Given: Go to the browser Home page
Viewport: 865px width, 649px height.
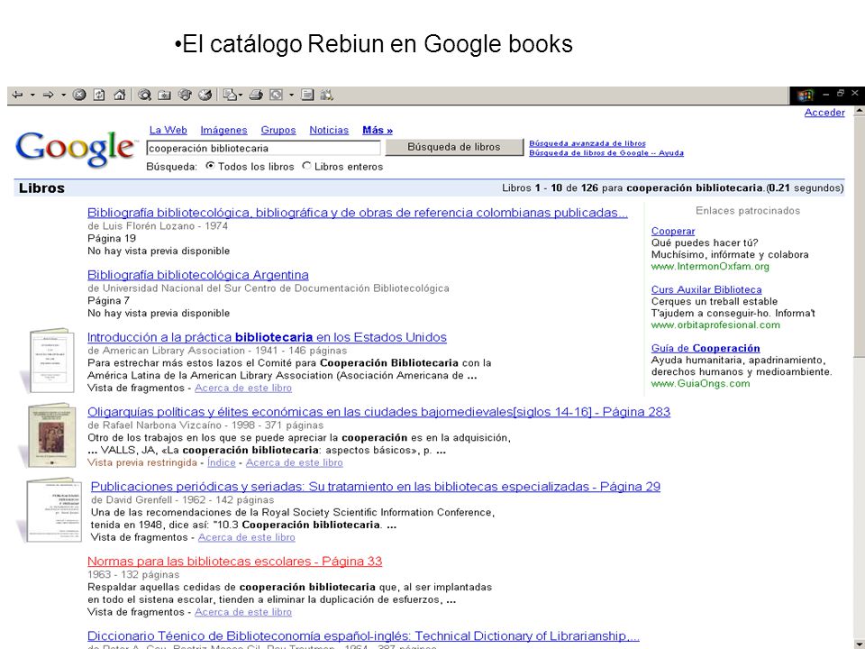Looking at the screenshot, I should [x=119, y=95].
